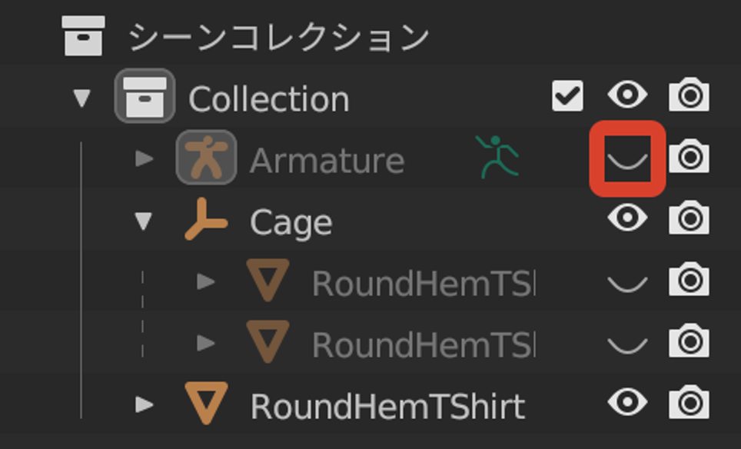741x449 pixels.
Task: Click the Armature object icon
Action: point(206,158)
